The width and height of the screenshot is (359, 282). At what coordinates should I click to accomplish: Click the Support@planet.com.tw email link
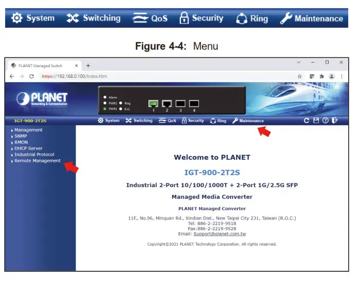click(220, 234)
